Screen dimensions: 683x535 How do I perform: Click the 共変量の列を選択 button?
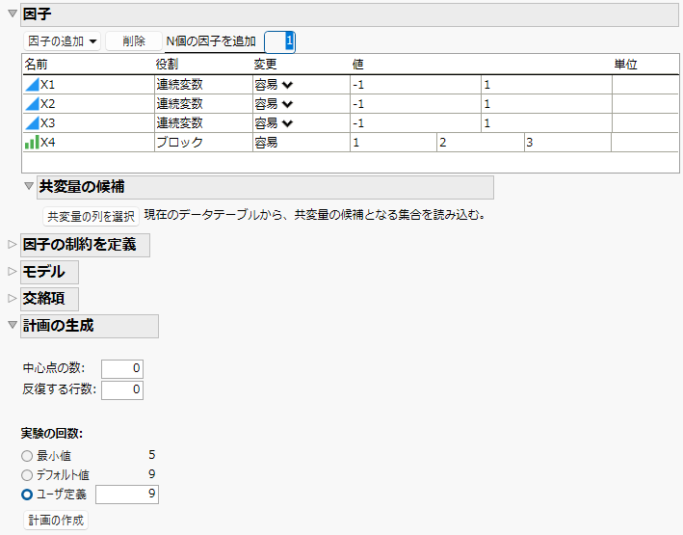(x=92, y=216)
